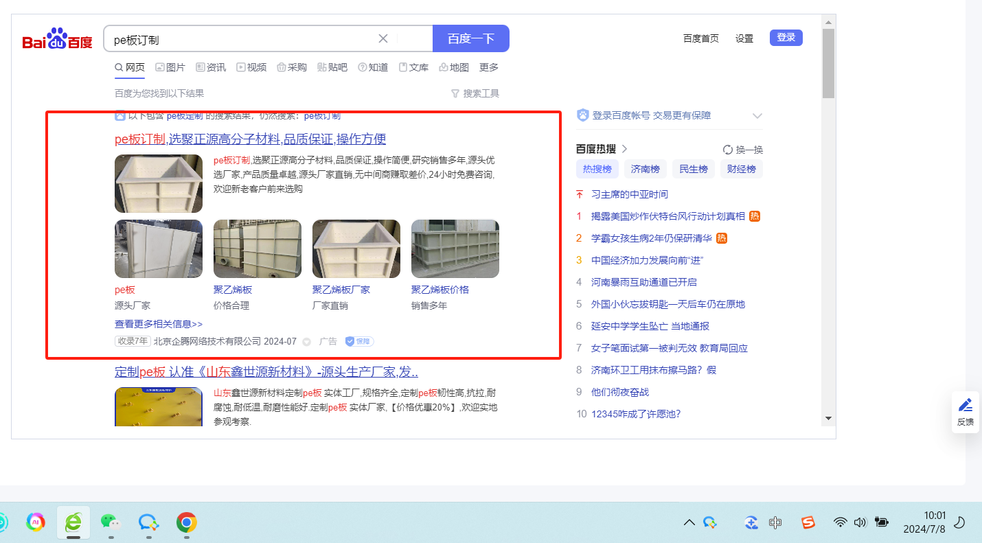Open the 定制pe板 山东鑫世源 result title
982x543 pixels.
[x=266, y=372]
